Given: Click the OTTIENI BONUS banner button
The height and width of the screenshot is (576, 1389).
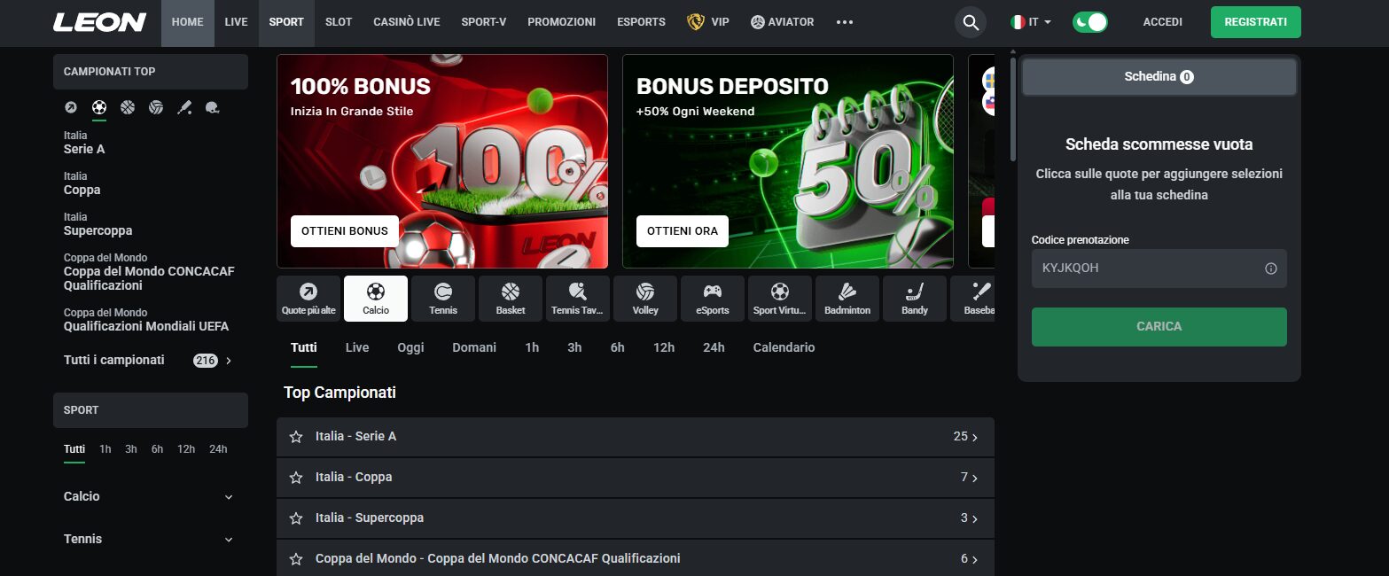Looking at the screenshot, I should click(x=345, y=231).
